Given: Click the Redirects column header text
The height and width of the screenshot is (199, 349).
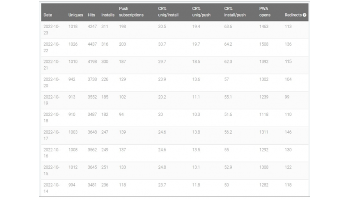Looking at the screenshot, I should coord(293,15).
